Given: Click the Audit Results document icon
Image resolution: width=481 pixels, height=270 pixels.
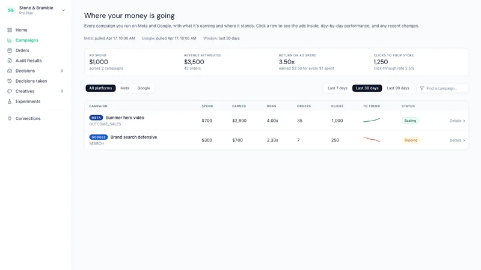Looking at the screenshot, I should pos(10,61).
